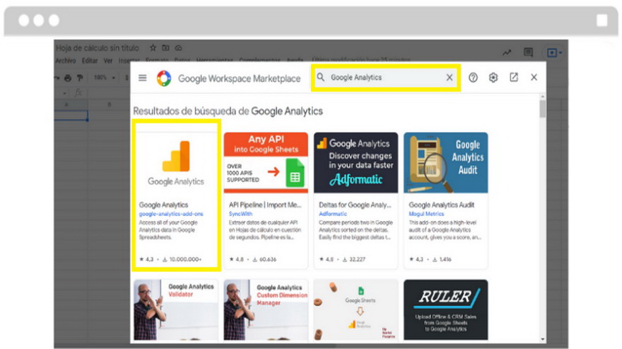Click the Adformatic developer link
Image resolution: width=622 pixels, height=349 pixels.
coord(333,214)
